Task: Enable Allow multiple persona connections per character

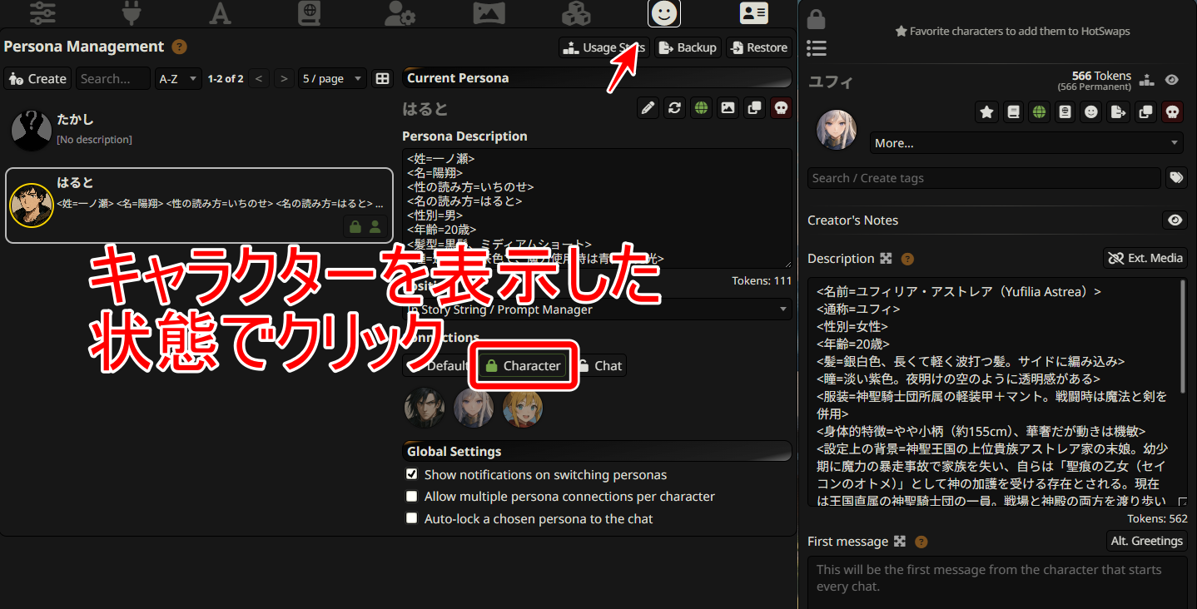Action: pyautogui.click(x=411, y=496)
